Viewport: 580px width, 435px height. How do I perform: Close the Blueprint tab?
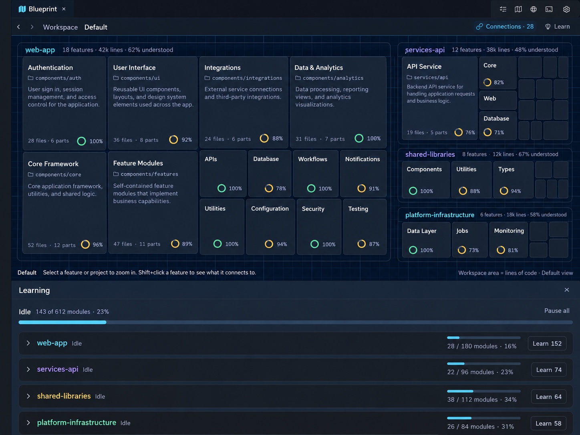(64, 9)
